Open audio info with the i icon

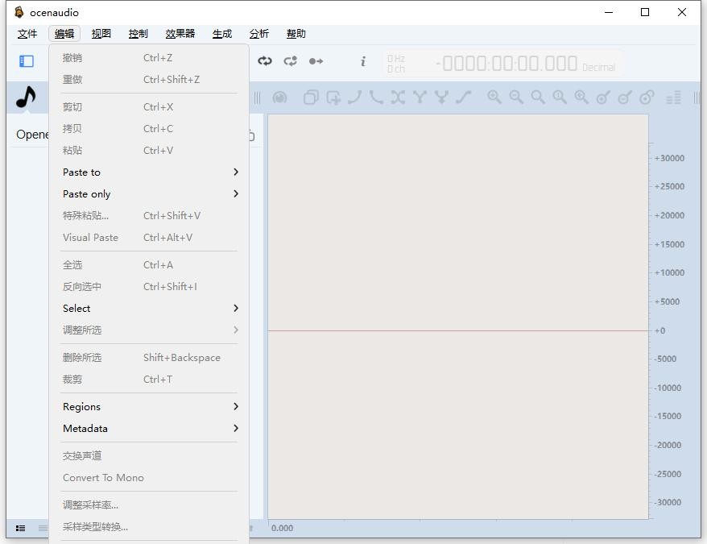coord(363,61)
